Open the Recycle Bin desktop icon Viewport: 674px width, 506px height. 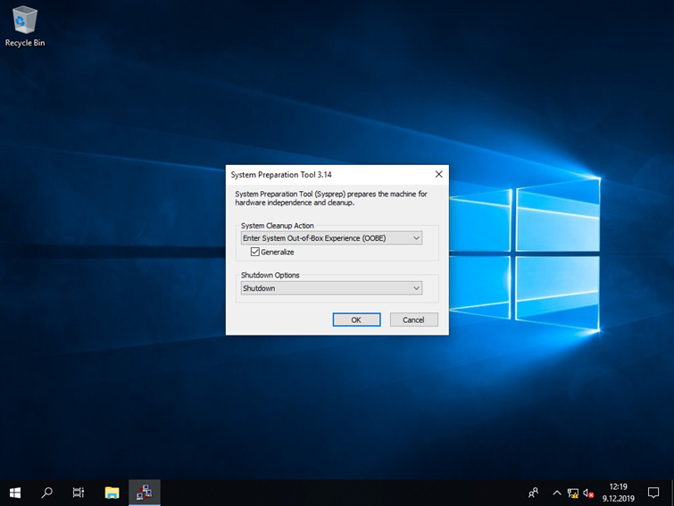[x=24, y=26]
